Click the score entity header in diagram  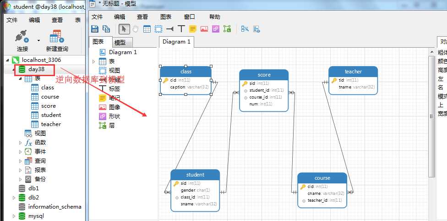pos(264,75)
